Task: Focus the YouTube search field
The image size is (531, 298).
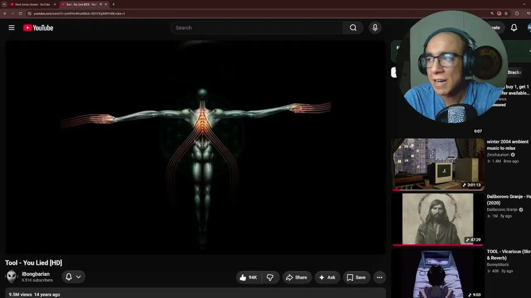Action: coord(257,28)
